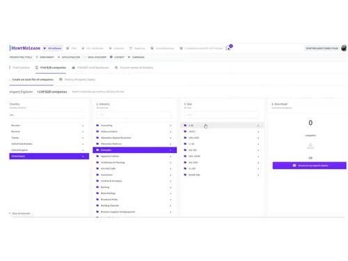Click Alternative Medicine folder icon

[97, 144]
